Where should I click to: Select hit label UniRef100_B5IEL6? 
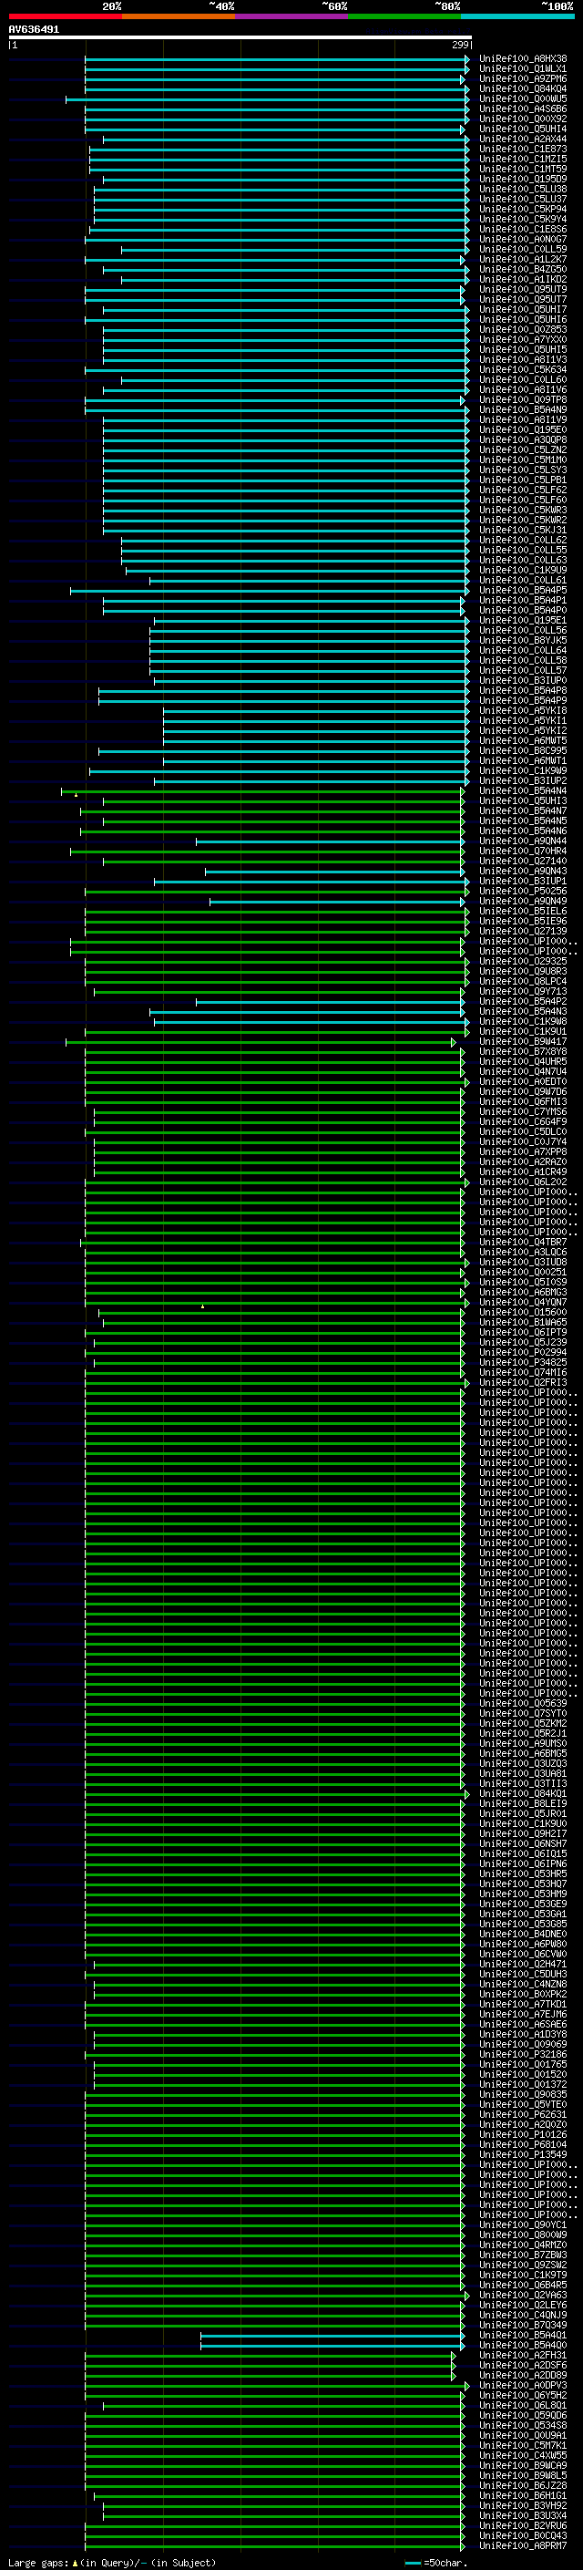[x=522, y=911]
